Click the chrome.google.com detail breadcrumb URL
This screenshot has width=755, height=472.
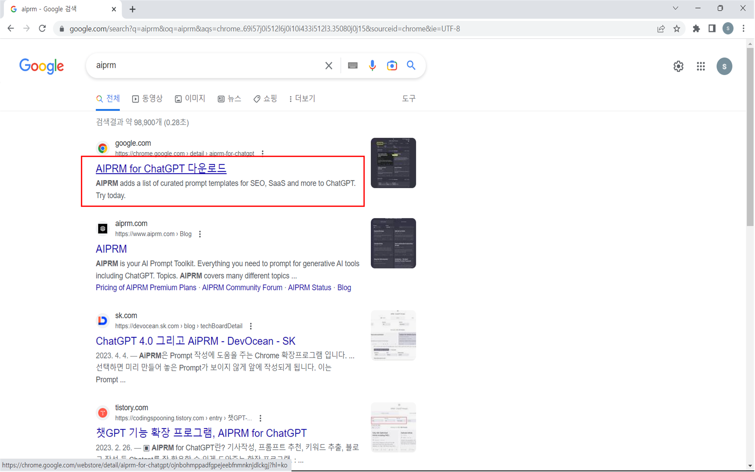click(x=185, y=154)
